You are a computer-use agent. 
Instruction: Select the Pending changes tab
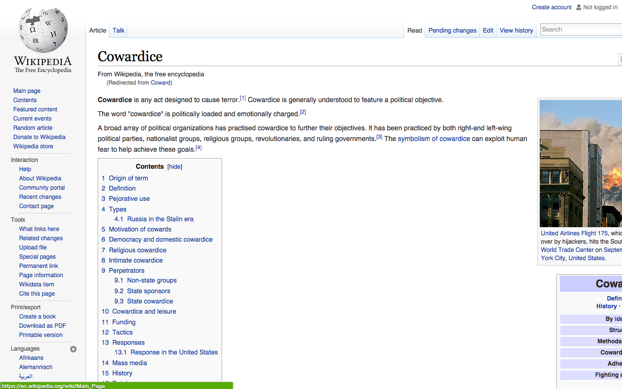tap(452, 30)
